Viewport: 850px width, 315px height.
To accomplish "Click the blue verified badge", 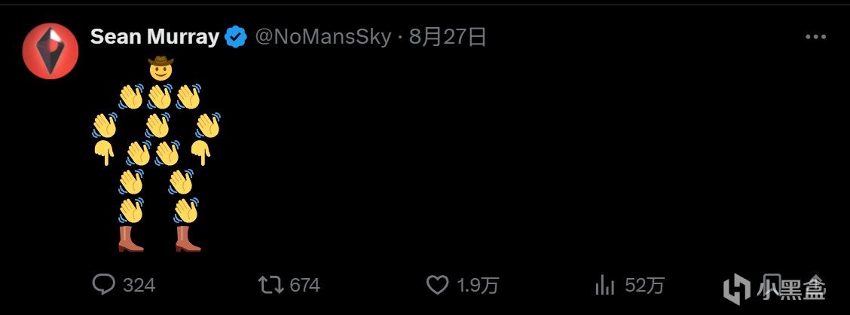I will 236,38.
